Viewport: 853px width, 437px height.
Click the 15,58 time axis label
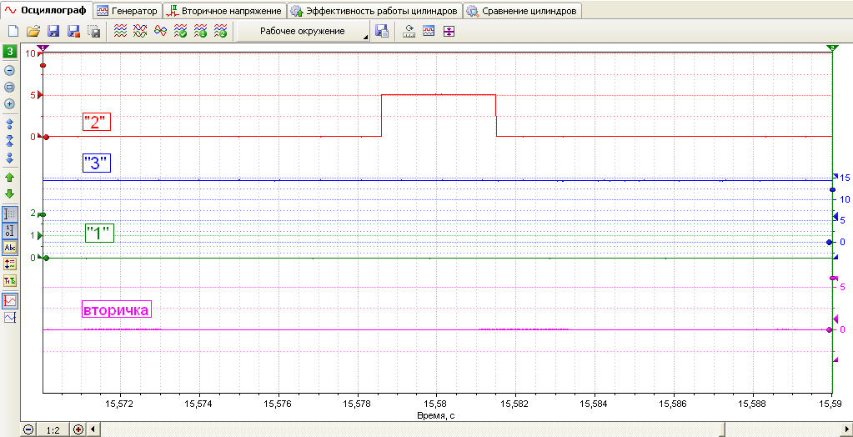(436, 404)
